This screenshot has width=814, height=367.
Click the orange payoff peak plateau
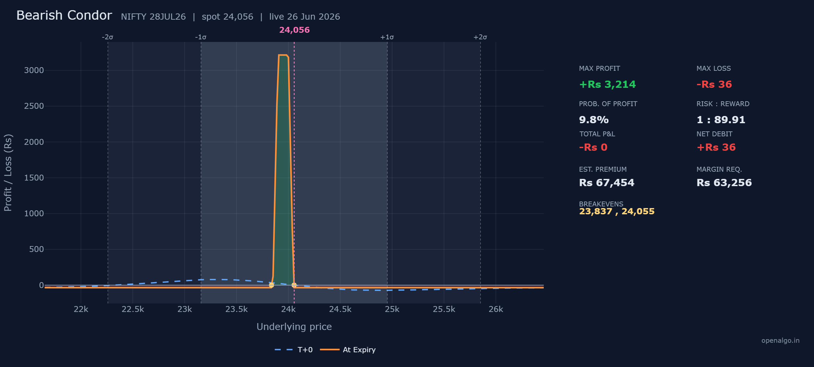[x=283, y=55]
